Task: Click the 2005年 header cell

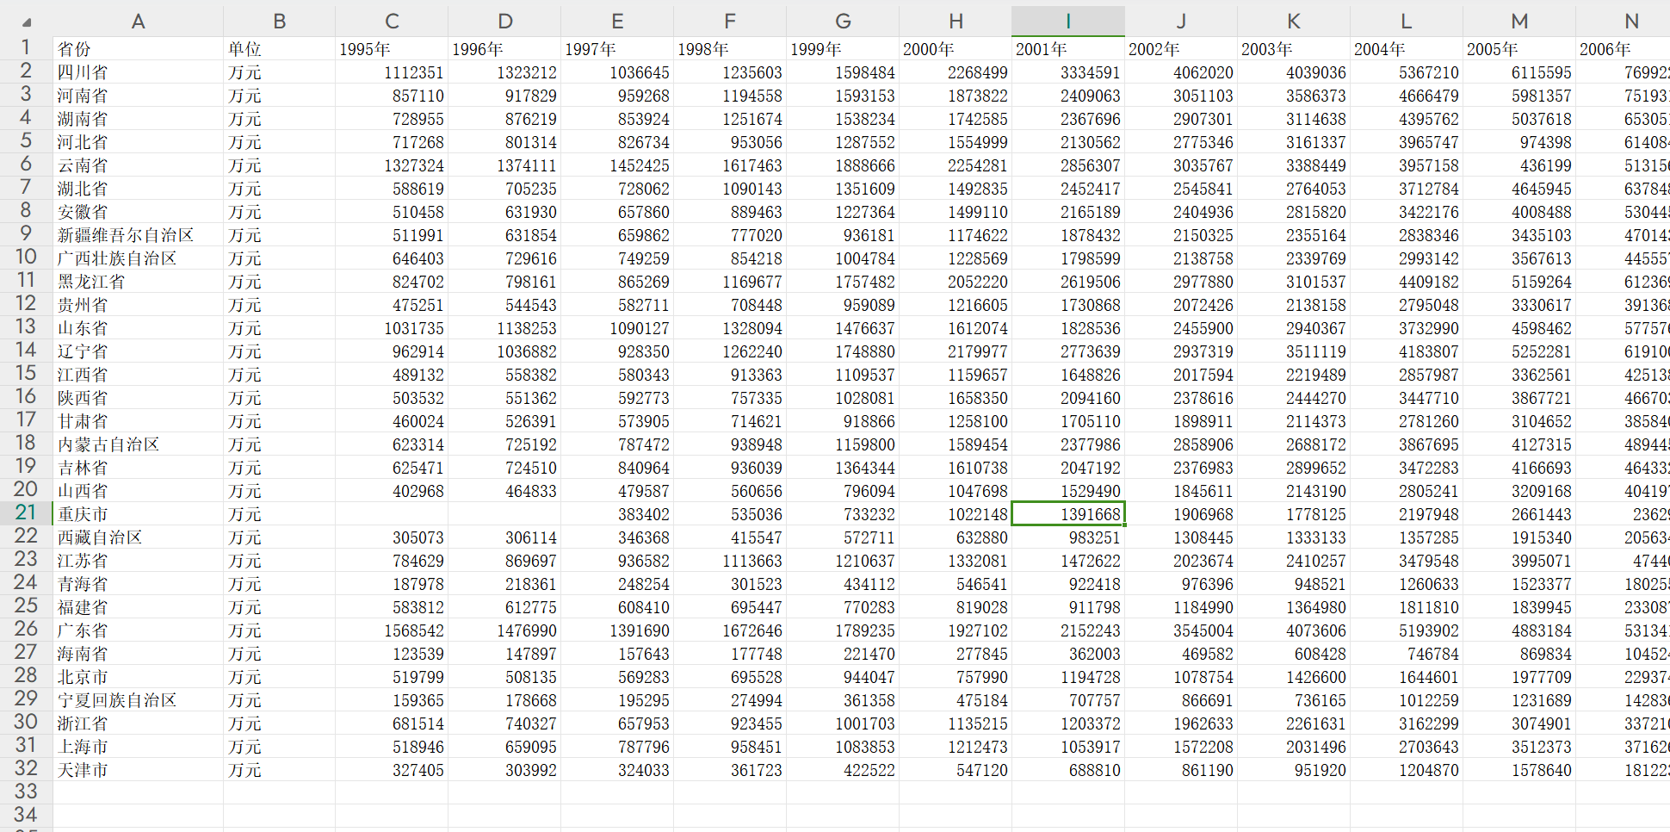Action: point(1518,49)
